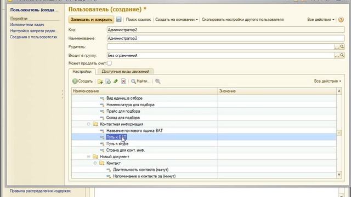Open the Исполнители задач link

point(27,25)
